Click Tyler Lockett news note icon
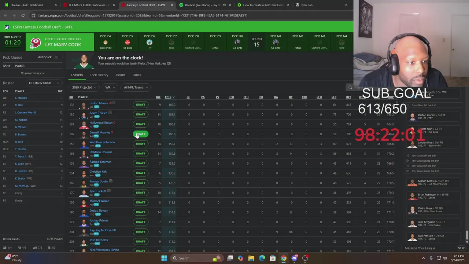The height and width of the screenshot is (264, 469). (108, 191)
